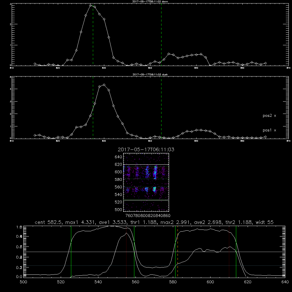Screen dimensions: 292x292
Task: Click the 560 y-axis label beside heatmap
Action: click(119, 187)
